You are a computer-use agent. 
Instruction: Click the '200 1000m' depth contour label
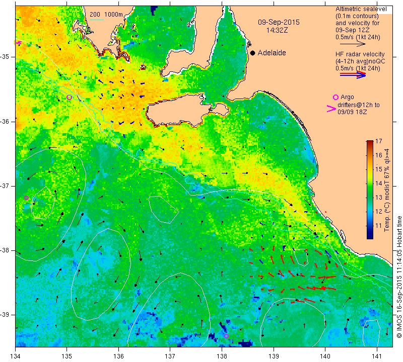pos(106,15)
